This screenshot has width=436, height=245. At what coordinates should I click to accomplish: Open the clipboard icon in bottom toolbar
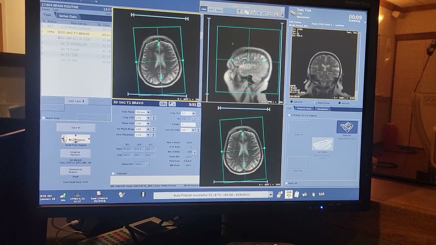click(297, 194)
